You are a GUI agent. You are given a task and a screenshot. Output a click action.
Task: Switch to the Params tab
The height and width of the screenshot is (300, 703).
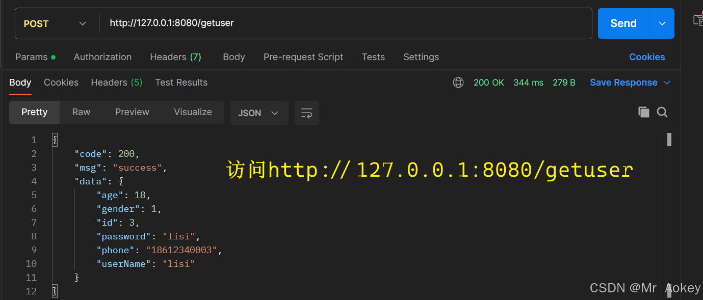(x=35, y=57)
